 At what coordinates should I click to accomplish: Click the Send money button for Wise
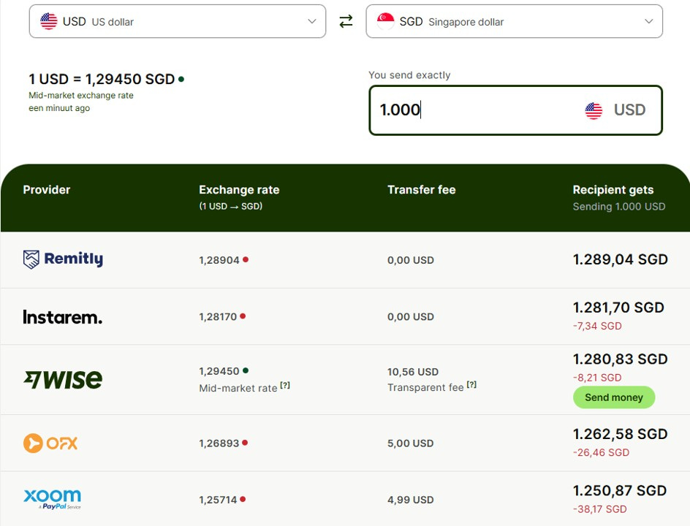click(614, 397)
